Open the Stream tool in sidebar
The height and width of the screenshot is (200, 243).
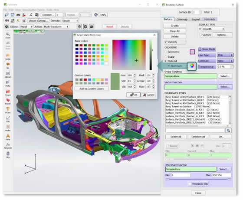tap(8, 75)
